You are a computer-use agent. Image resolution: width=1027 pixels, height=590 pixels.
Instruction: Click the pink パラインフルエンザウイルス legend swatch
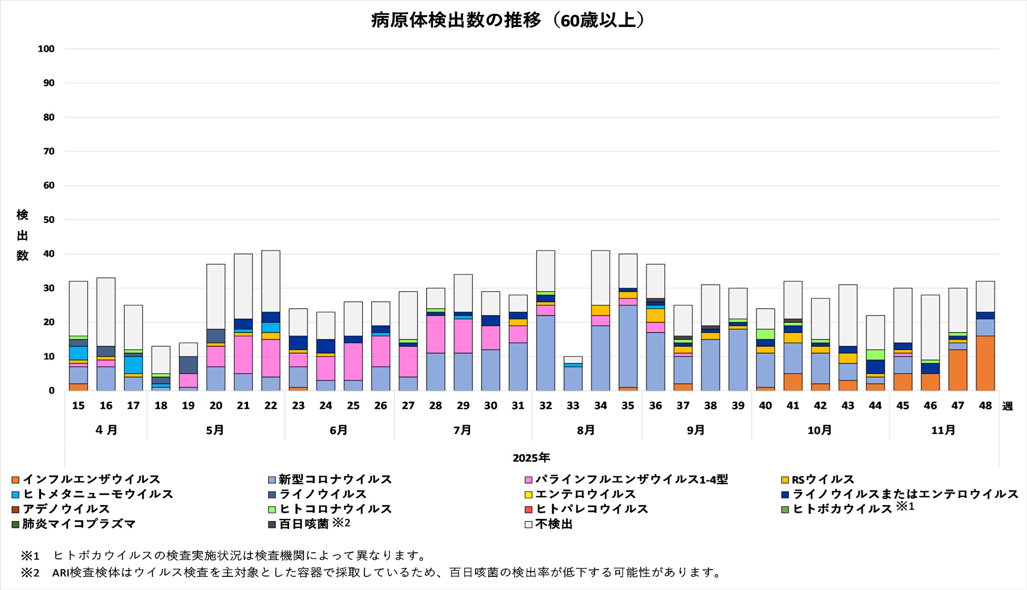[x=528, y=480]
